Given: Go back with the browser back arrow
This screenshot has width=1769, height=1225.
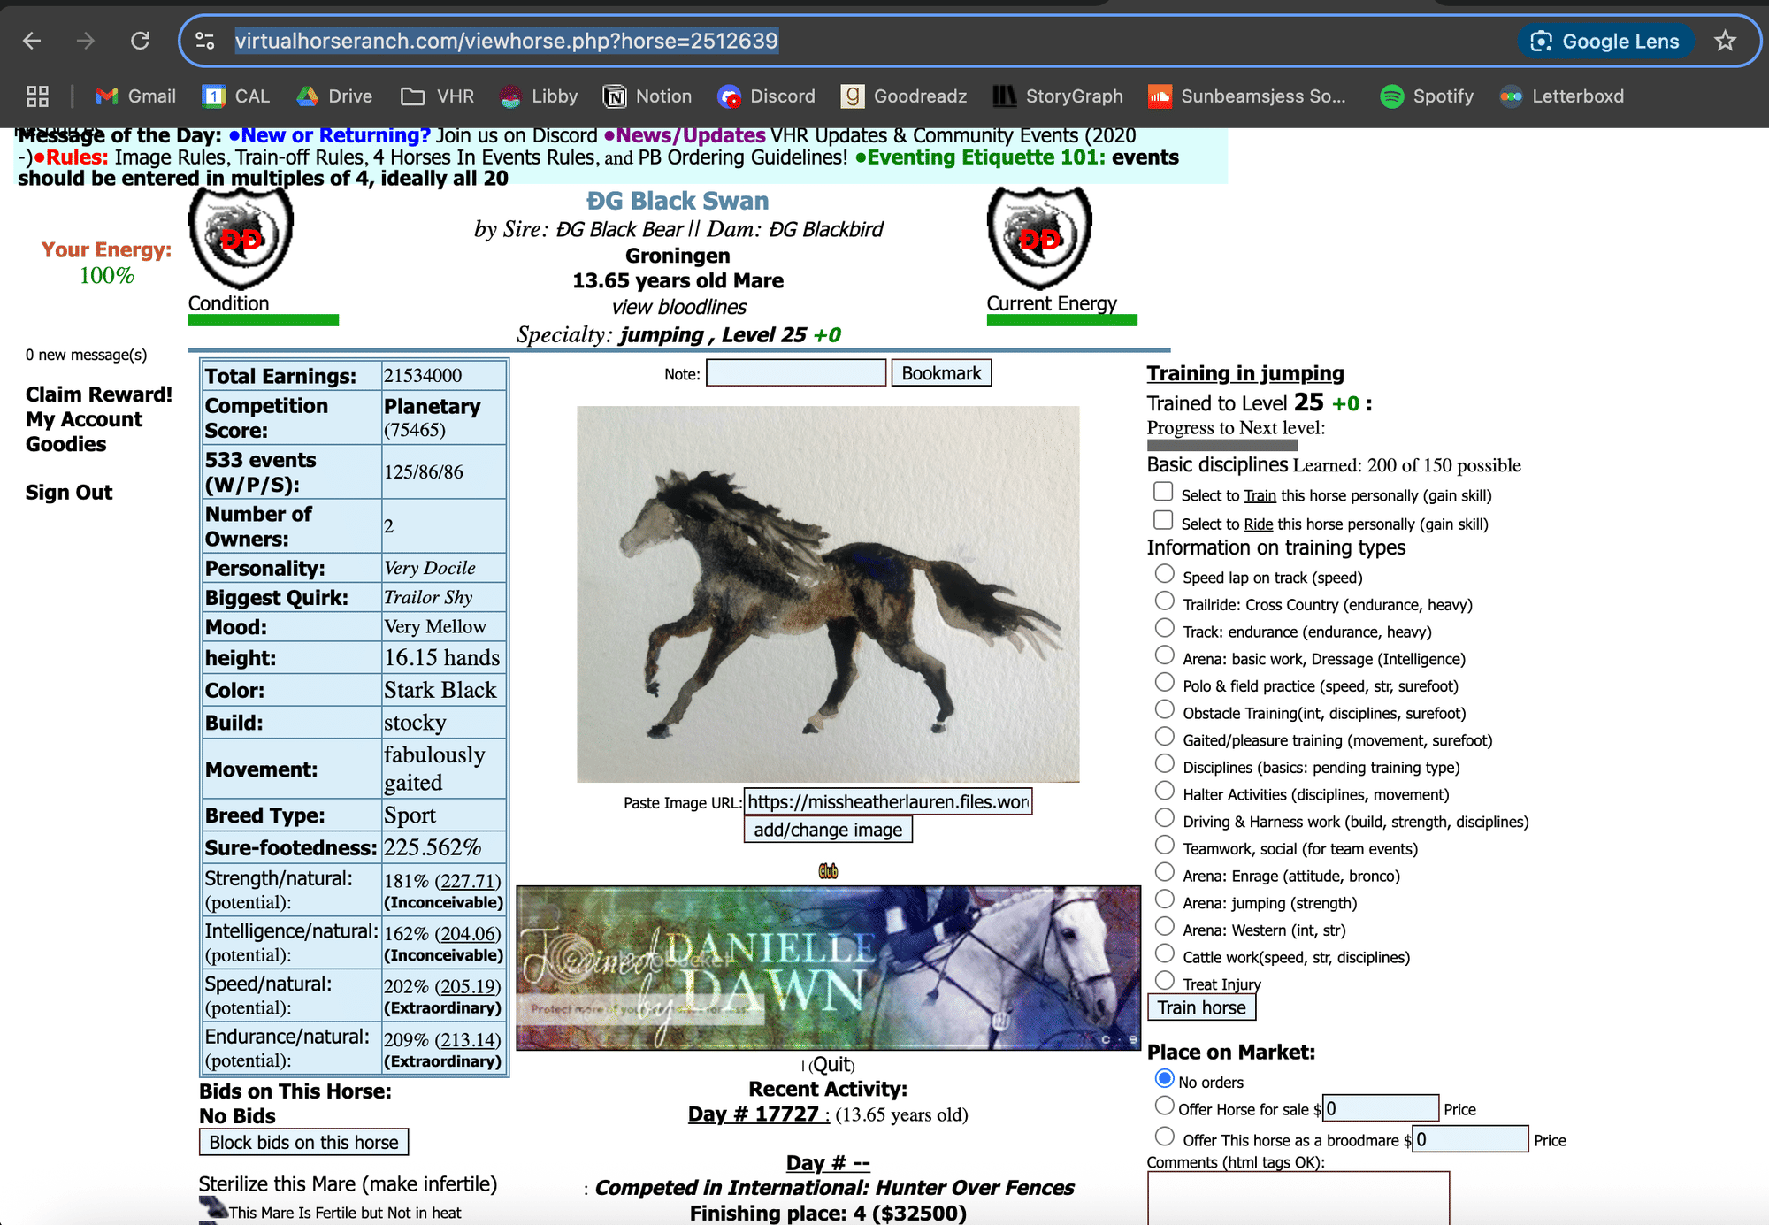Looking at the screenshot, I should (x=32, y=41).
